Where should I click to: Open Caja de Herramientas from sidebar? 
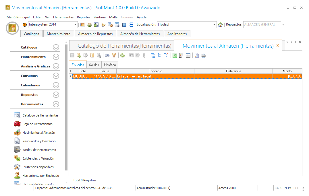point(37,124)
